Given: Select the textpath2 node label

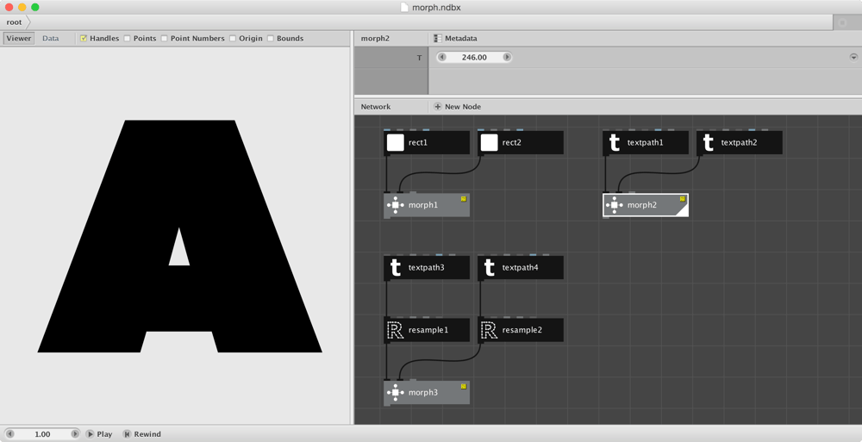Looking at the screenshot, I should coord(740,142).
